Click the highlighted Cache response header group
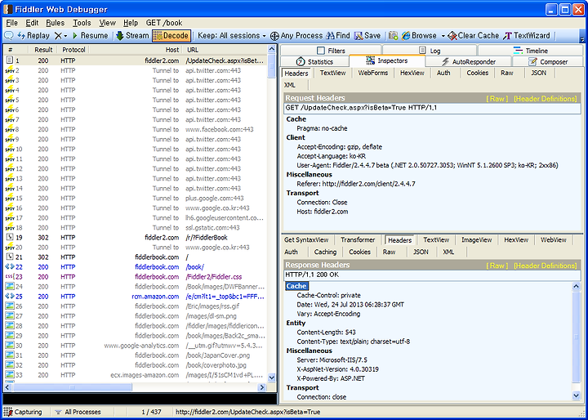 point(296,286)
